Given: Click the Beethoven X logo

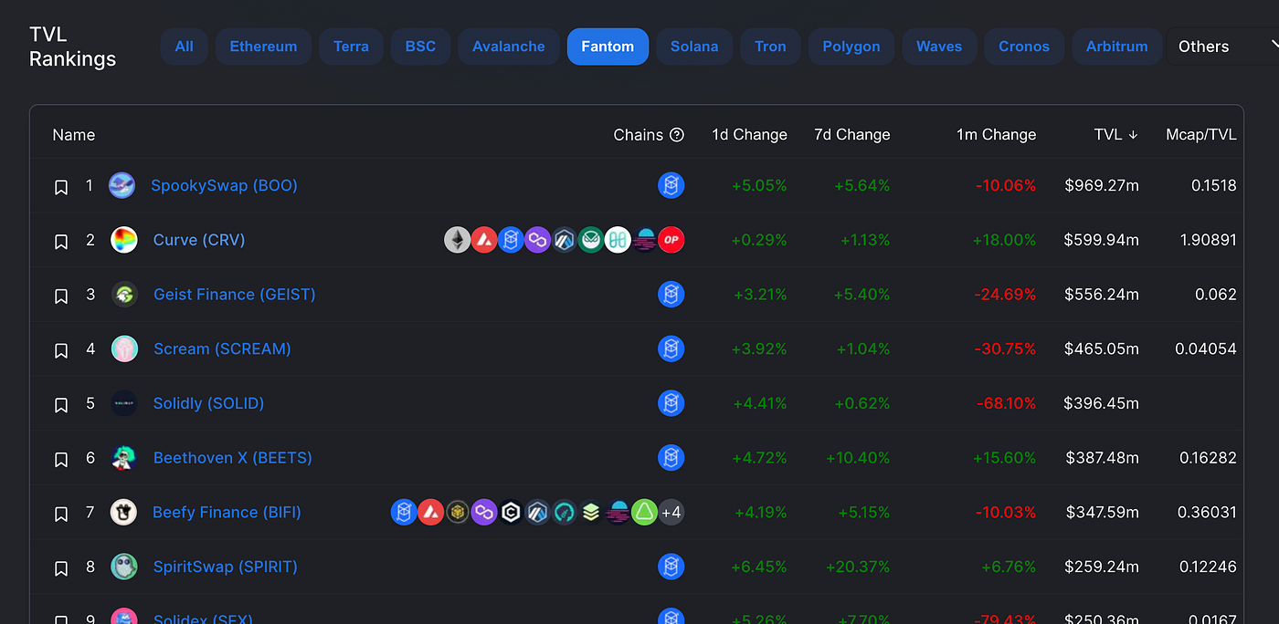Looking at the screenshot, I should [x=124, y=458].
